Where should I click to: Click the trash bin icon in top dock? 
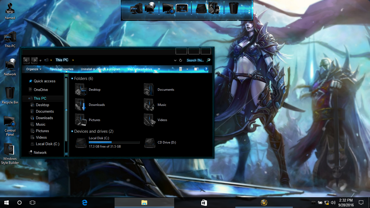coord(233,8)
